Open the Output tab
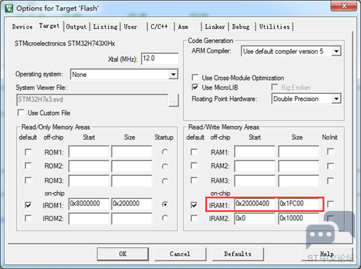Screen dimensions: 361x269 click(76, 27)
